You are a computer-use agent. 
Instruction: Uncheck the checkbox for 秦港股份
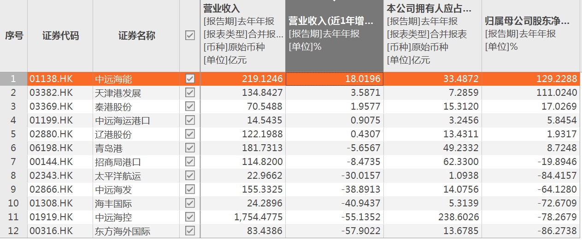point(190,106)
